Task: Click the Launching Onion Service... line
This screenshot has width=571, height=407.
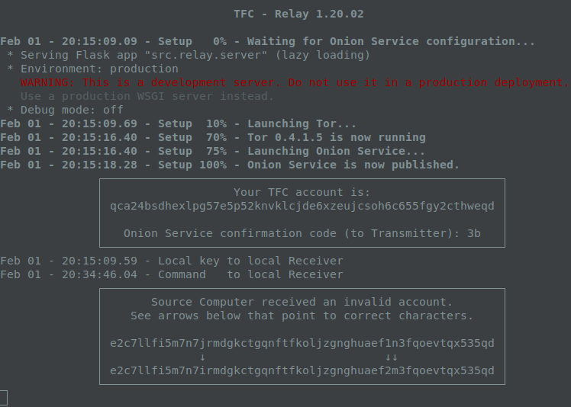Action: click(x=212, y=152)
